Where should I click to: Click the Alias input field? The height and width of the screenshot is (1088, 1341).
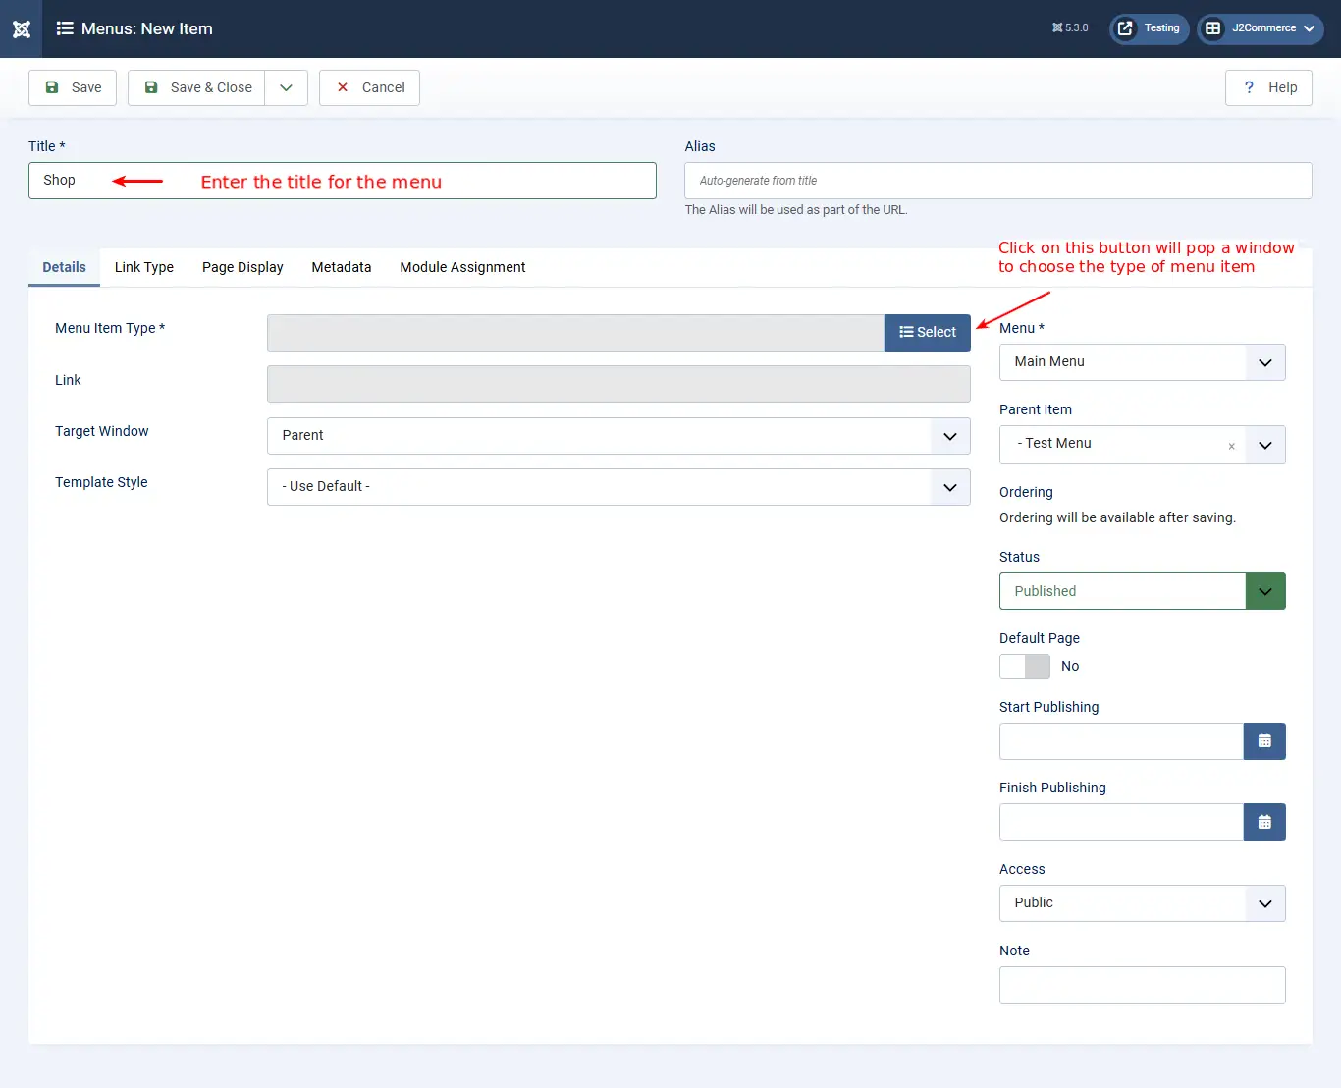[998, 181]
